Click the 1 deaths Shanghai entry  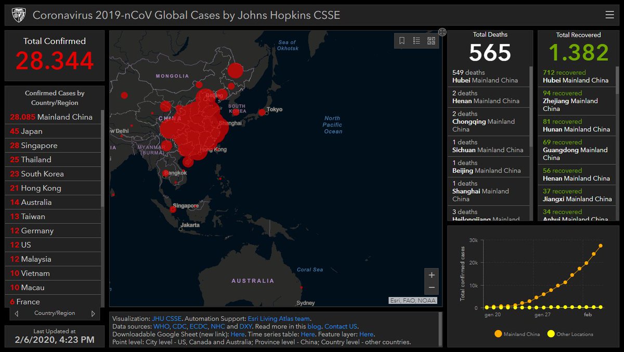coord(488,191)
